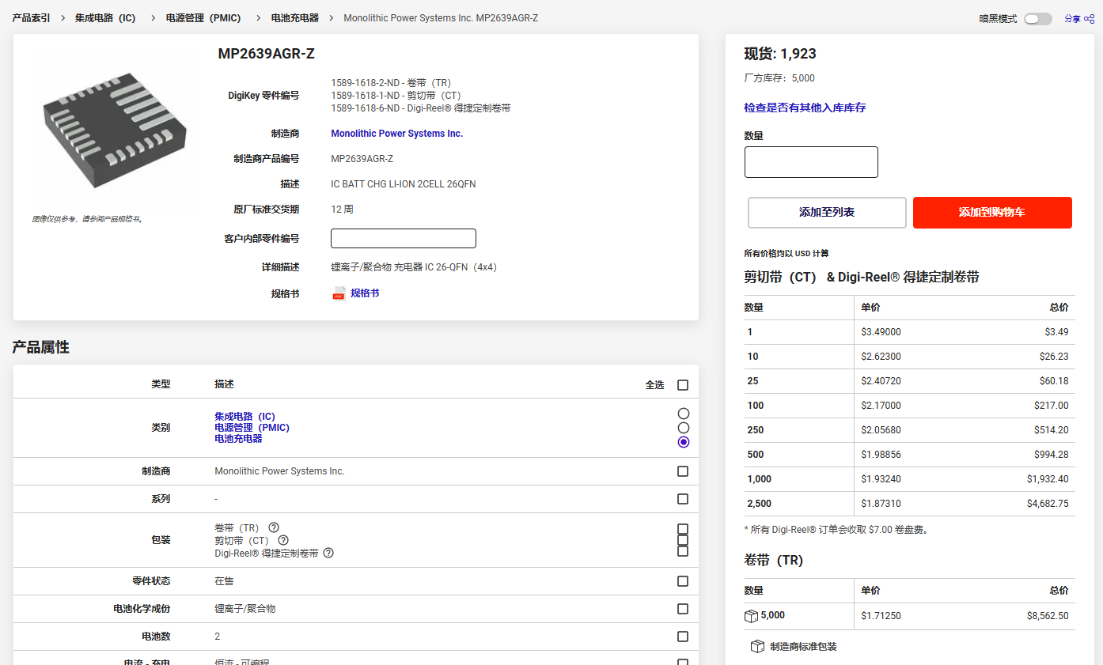1103x665 pixels.
Task: Click help icon beside Digi-Reel® 得捷定制卷带
Action: [328, 553]
